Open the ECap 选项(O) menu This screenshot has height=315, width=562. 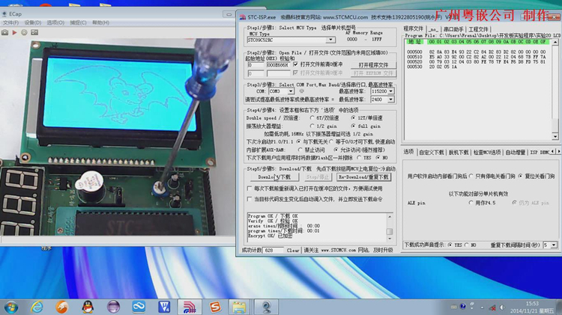pos(55,22)
